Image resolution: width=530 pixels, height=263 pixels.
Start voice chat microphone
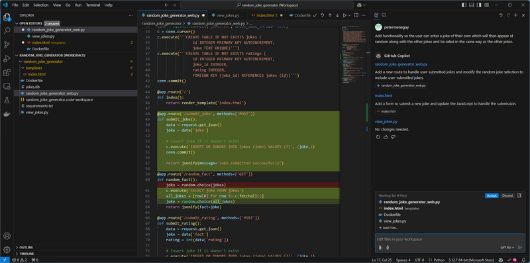[388, 248]
